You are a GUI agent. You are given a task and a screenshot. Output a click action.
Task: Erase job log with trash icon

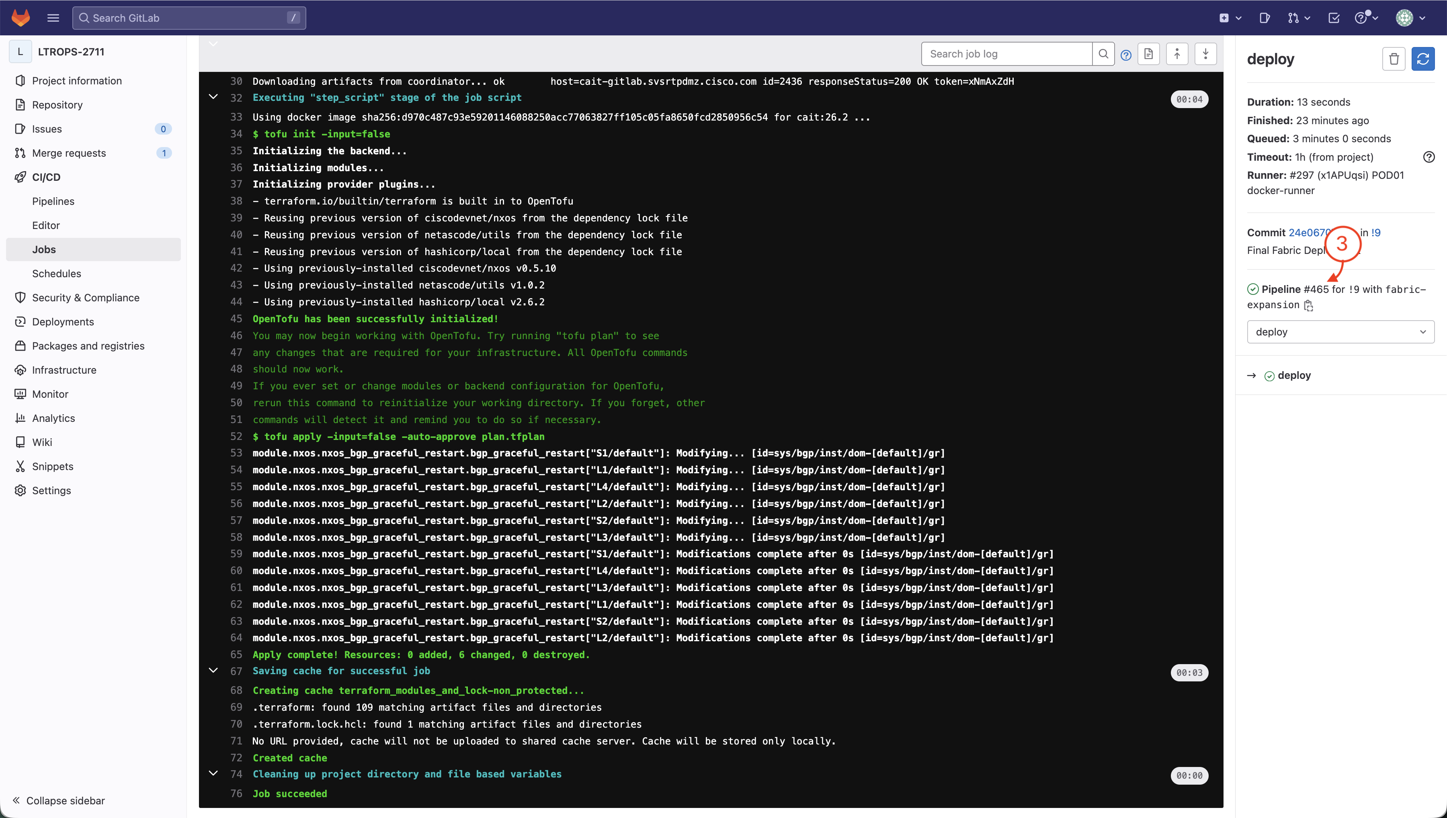tap(1394, 59)
